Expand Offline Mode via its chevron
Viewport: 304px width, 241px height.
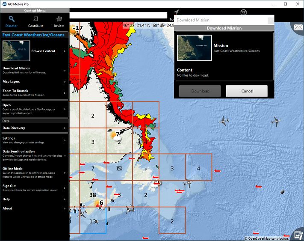click(65, 173)
